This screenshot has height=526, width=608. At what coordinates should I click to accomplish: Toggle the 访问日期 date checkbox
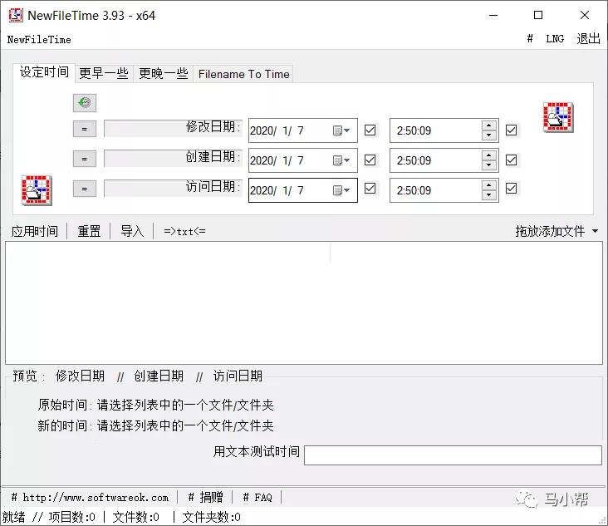point(370,189)
